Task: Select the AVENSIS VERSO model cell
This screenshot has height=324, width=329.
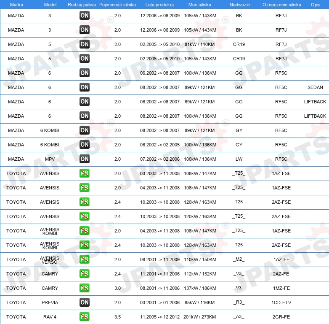Action: coord(50,260)
